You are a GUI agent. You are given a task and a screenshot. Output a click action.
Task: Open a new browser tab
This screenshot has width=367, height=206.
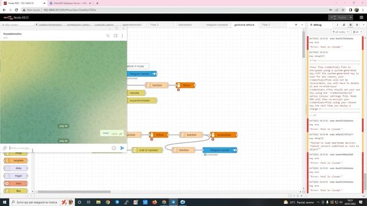point(97,3)
